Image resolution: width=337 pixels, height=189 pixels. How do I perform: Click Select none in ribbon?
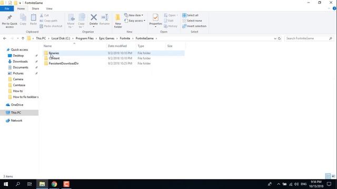point(192,21)
